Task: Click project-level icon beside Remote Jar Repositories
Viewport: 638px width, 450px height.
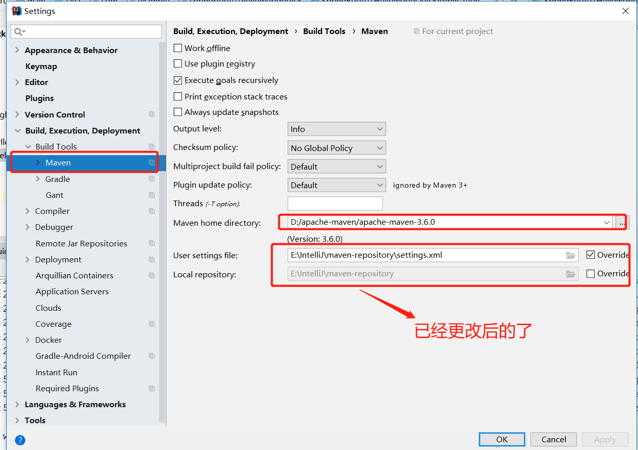Action: point(152,243)
